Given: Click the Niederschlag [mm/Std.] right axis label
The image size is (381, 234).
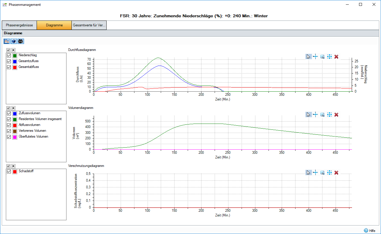Looking at the screenshot, I should 364,74.
